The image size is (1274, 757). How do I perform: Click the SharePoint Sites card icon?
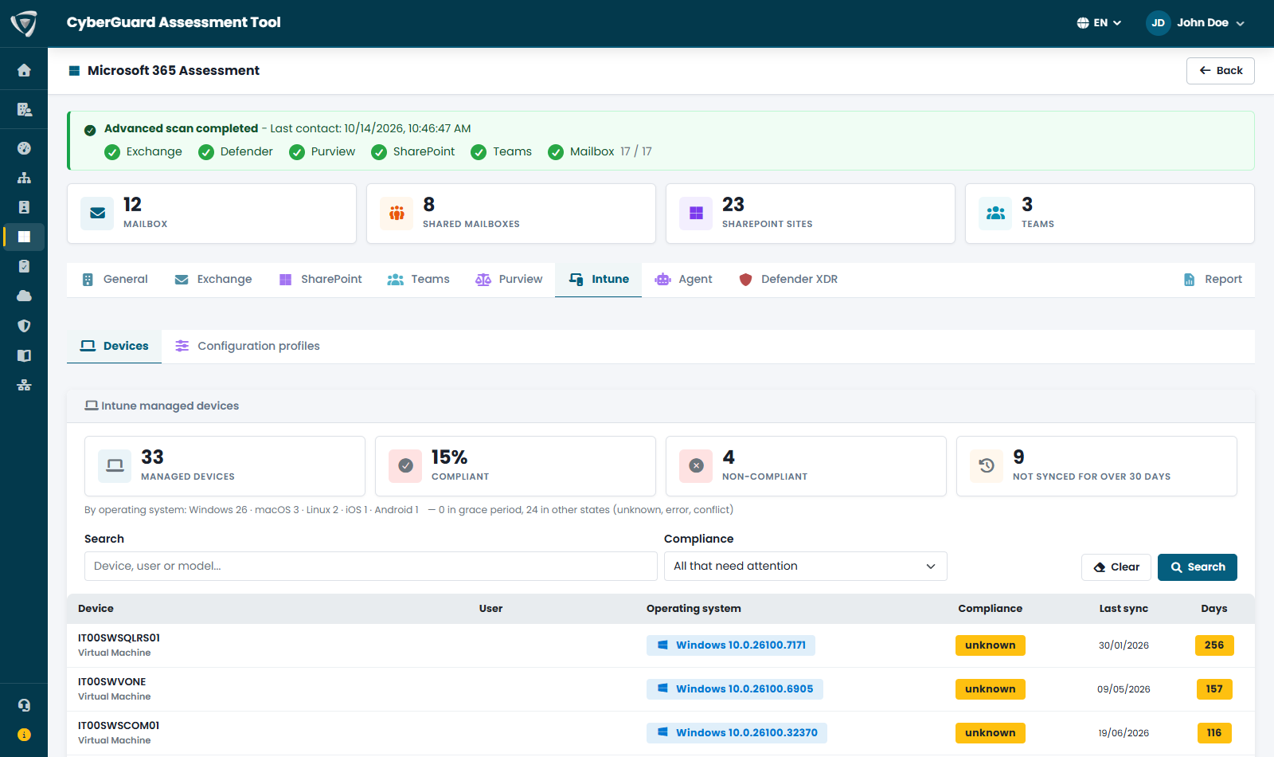[696, 214]
